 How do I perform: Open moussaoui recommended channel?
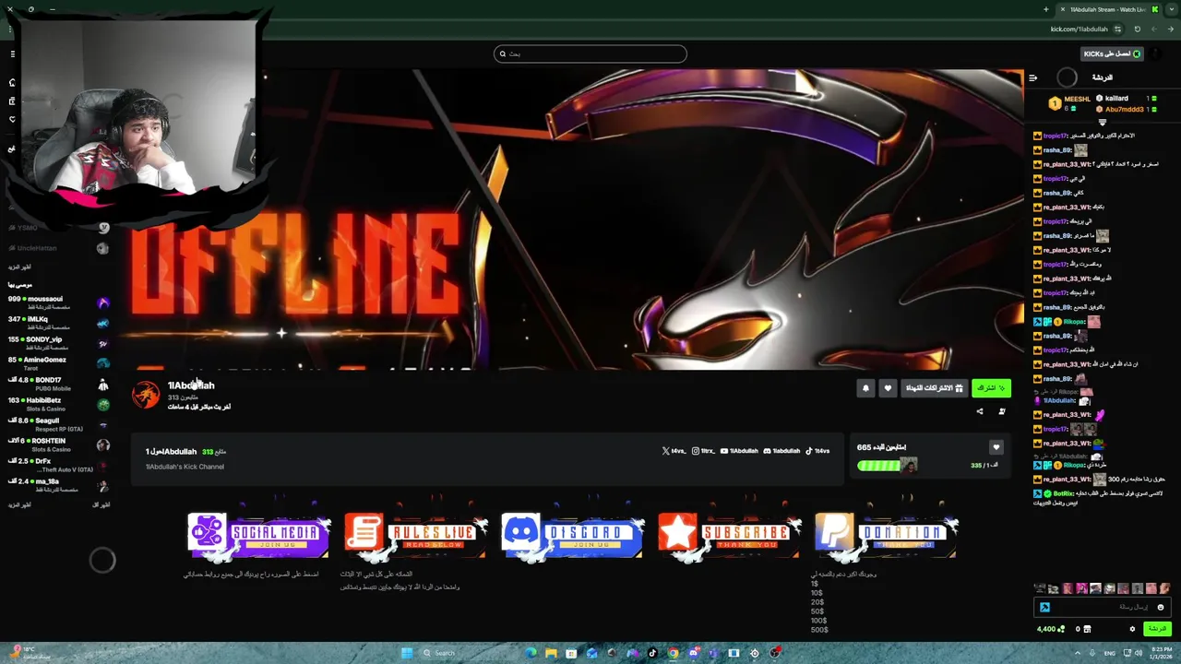pos(57,302)
